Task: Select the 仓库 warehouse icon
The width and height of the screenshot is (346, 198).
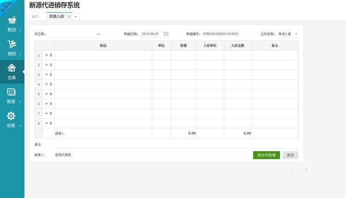Action: click(12, 68)
